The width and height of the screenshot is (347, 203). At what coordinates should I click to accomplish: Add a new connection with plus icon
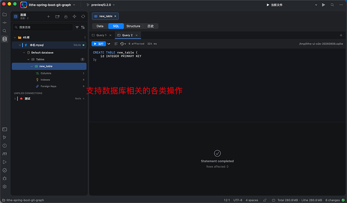48,17
